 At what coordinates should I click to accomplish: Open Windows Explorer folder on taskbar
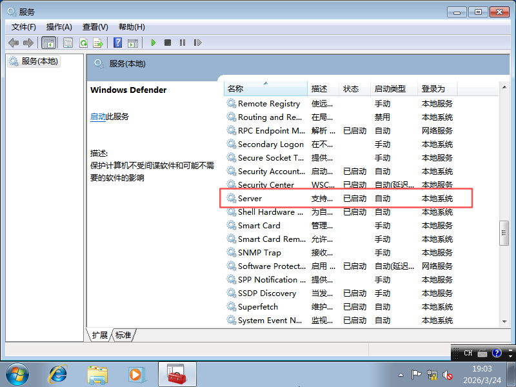click(x=97, y=375)
